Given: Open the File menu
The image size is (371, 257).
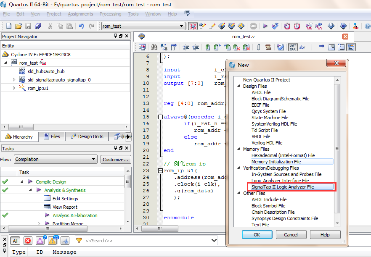Looking at the screenshot, I should pyautogui.click(x=6, y=14).
